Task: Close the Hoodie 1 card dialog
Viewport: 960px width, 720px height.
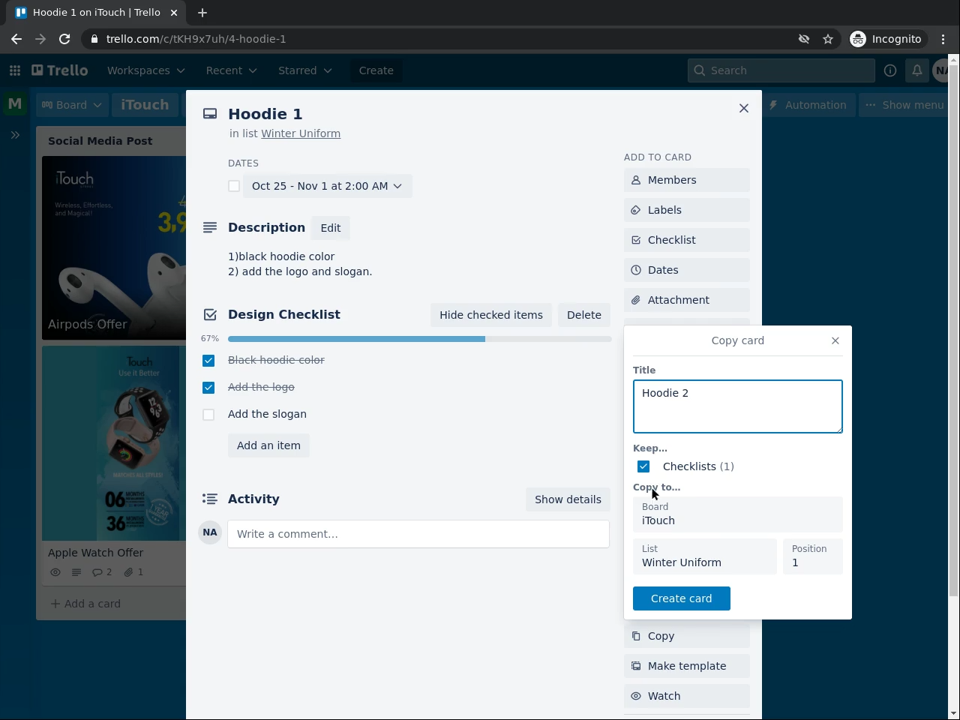Action: point(744,108)
